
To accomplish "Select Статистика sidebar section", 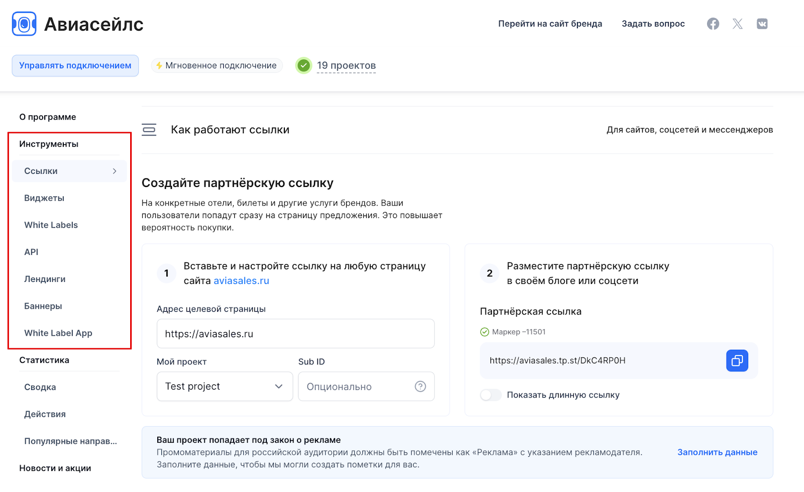I will click(x=44, y=360).
